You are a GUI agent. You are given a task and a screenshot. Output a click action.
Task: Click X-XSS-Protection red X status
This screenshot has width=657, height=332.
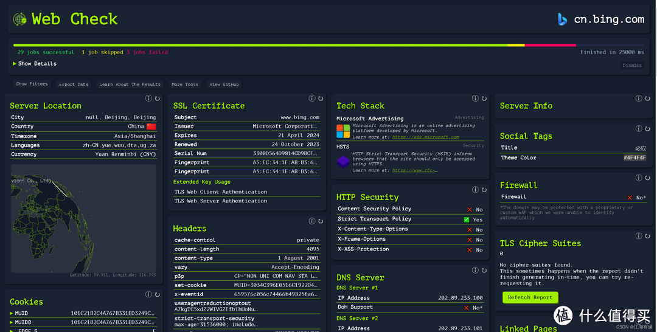coord(469,249)
